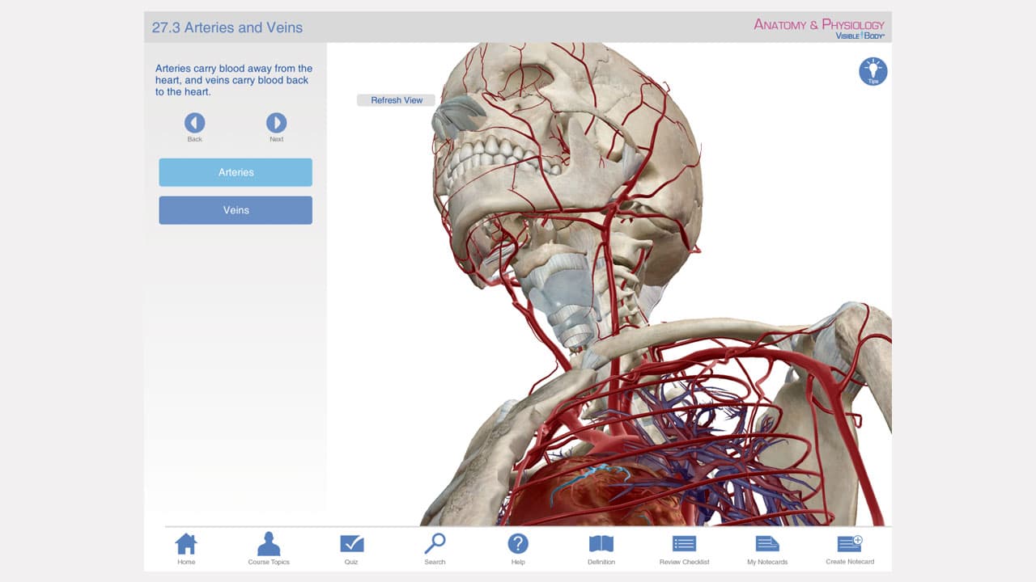
Task: Launch the Quiz feature
Action: click(351, 546)
